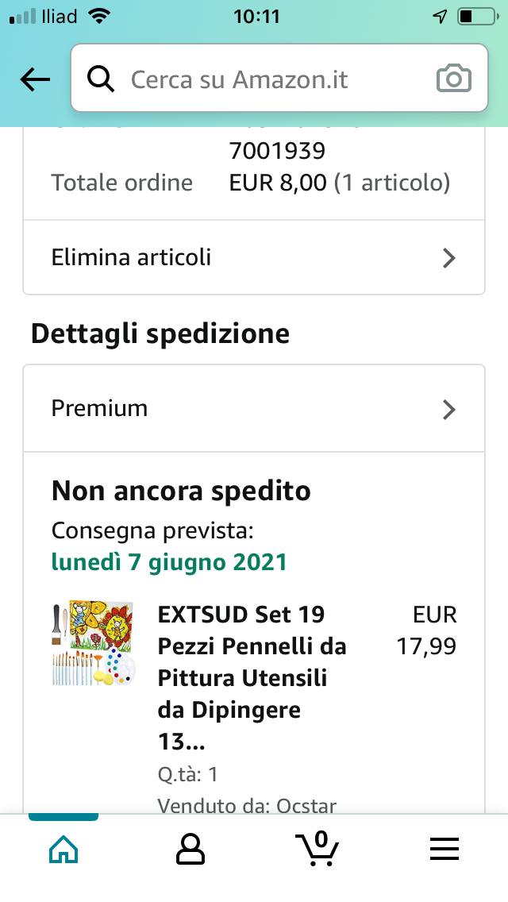
Task: Open account profile icon
Action: click(x=190, y=850)
